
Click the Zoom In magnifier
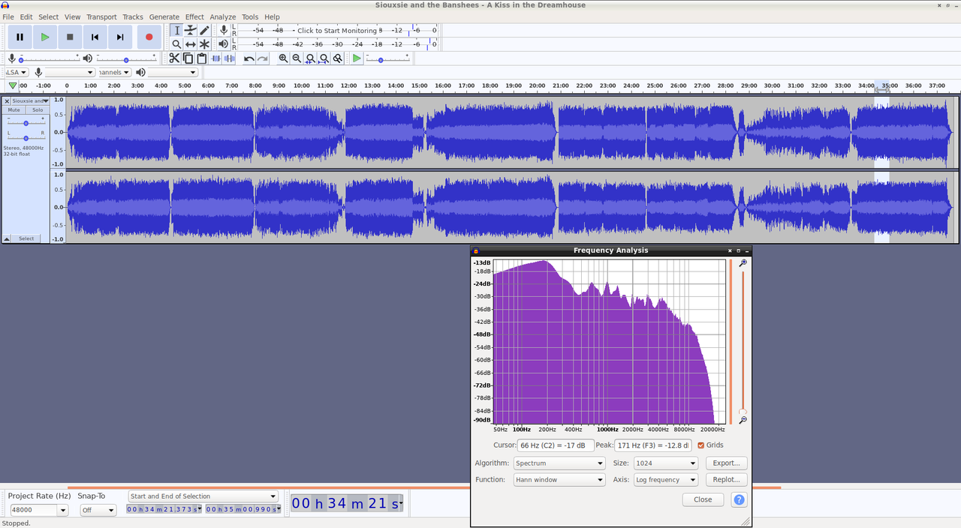pos(283,58)
